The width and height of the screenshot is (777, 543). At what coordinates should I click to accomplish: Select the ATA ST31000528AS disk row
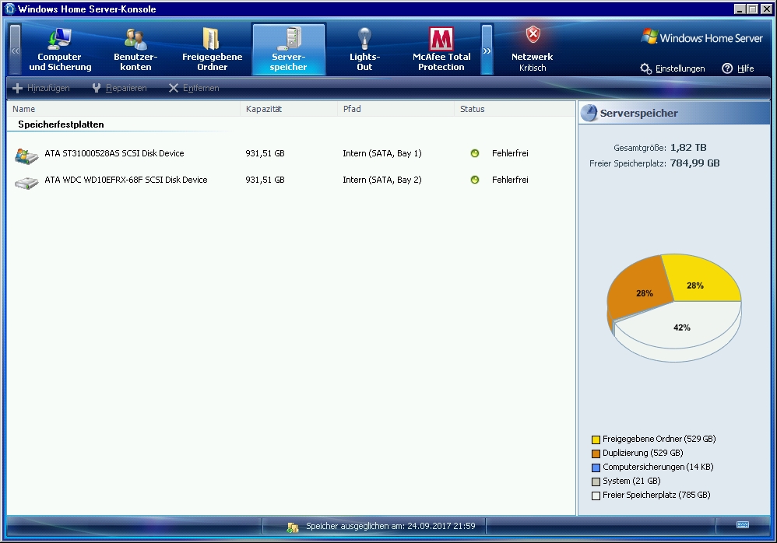click(x=114, y=154)
